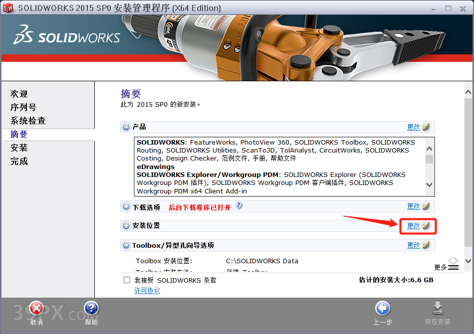The height and width of the screenshot is (334, 474).
Task: Click the pencil icon for Toolbox options
Action: point(427,245)
